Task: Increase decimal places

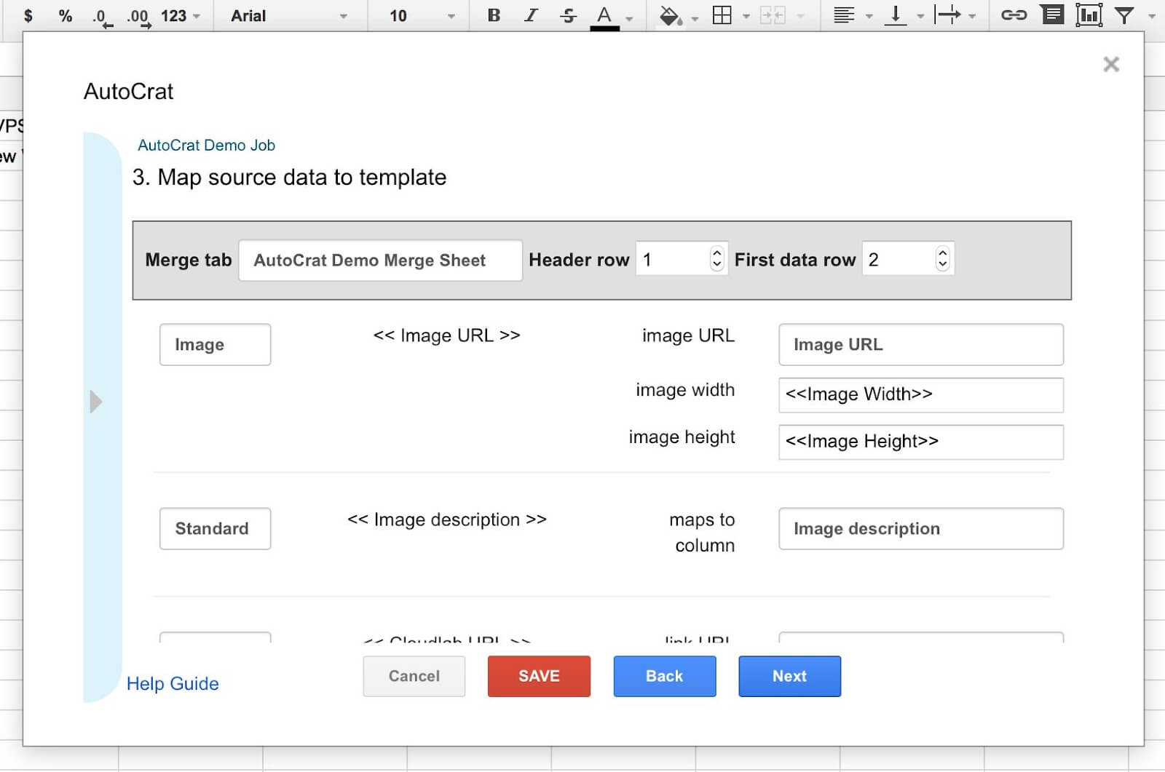Action: point(138,15)
